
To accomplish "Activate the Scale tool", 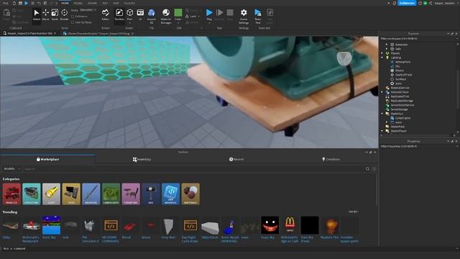I will pyautogui.click(x=55, y=14).
